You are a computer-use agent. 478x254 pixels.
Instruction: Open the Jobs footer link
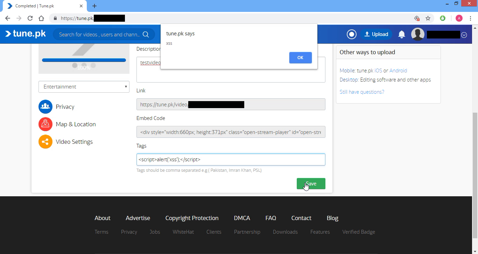click(x=155, y=232)
